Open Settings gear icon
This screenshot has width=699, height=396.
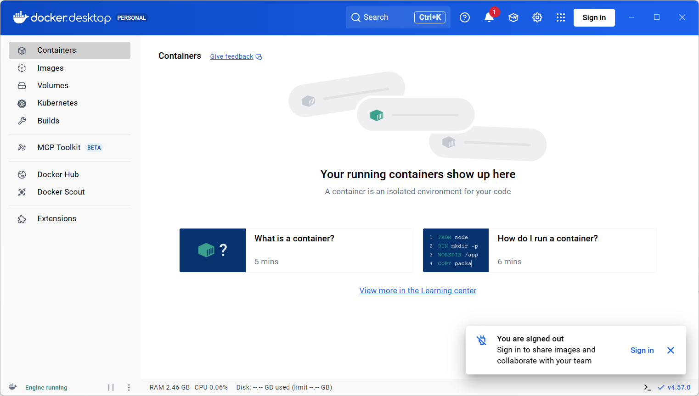537,17
